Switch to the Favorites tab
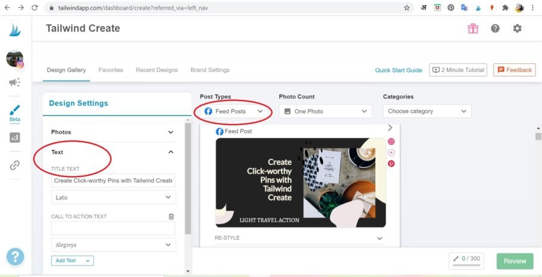The height and width of the screenshot is (277, 542). (111, 70)
